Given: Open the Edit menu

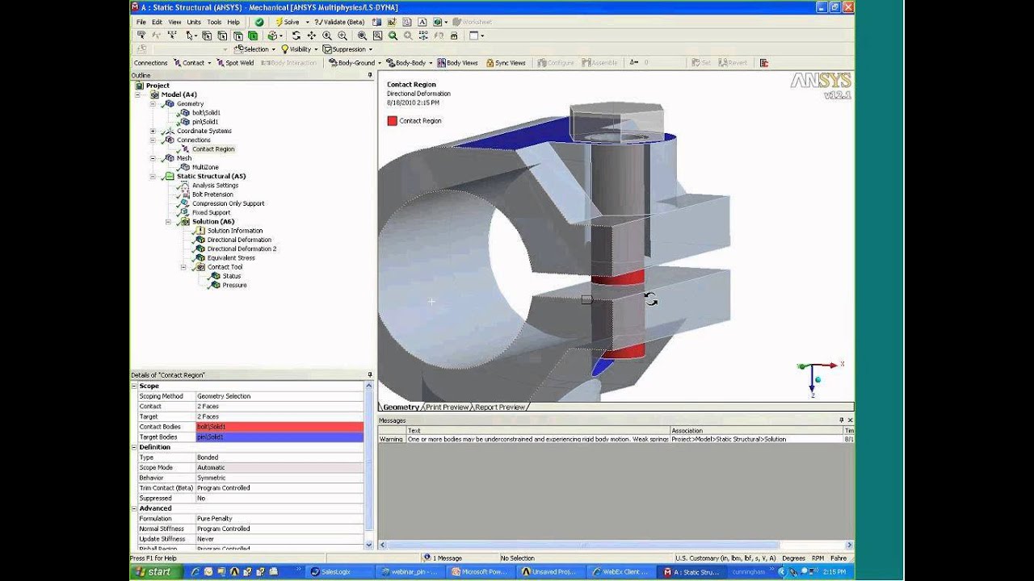Looking at the screenshot, I should coord(157,22).
